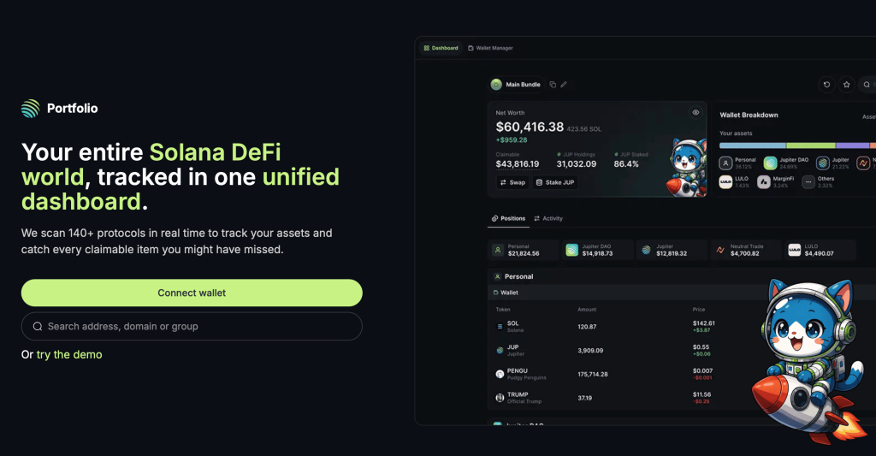
Task: Click the LULO icon in Wallet Breakdown
Action: [725, 182]
